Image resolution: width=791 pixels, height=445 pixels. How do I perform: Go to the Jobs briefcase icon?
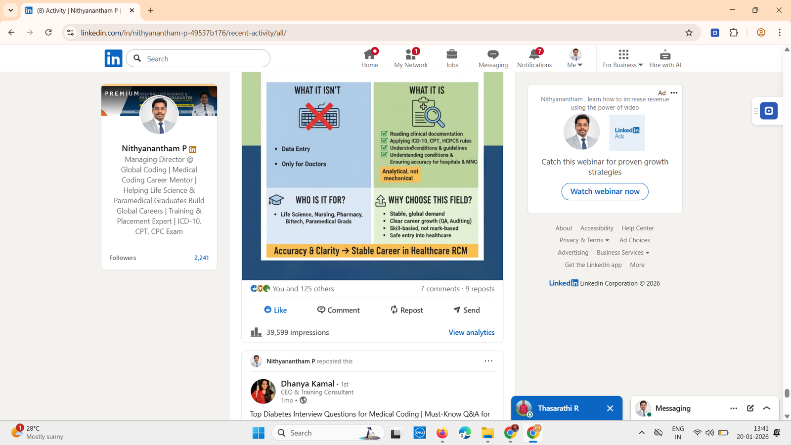pyautogui.click(x=452, y=54)
